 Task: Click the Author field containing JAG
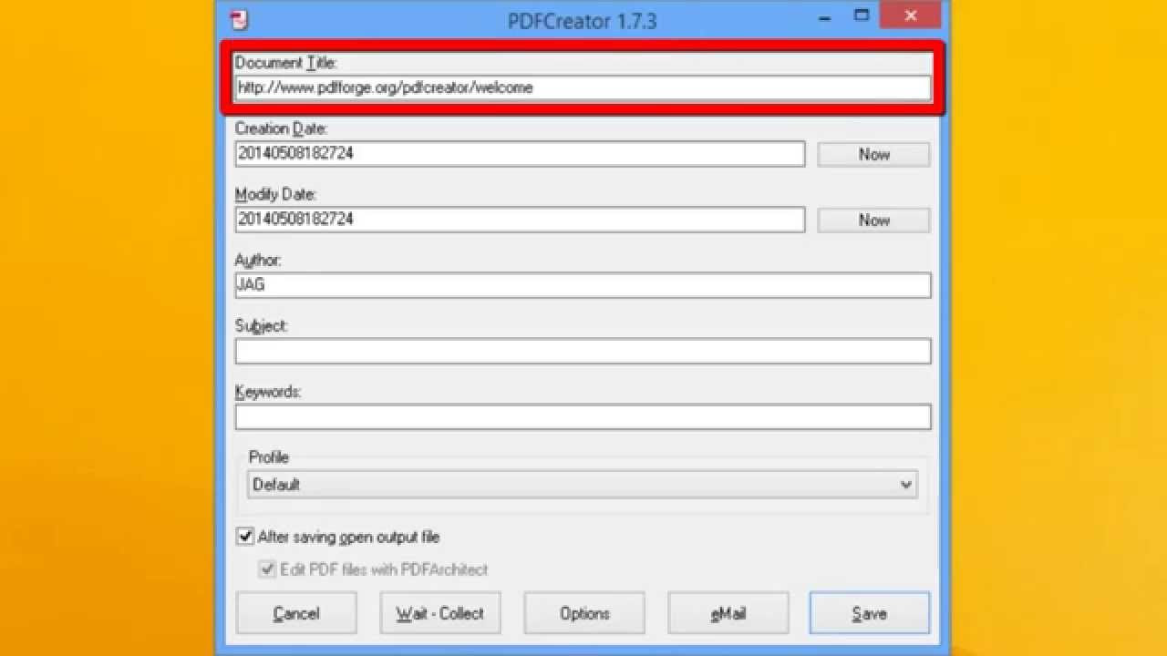click(x=583, y=284)
